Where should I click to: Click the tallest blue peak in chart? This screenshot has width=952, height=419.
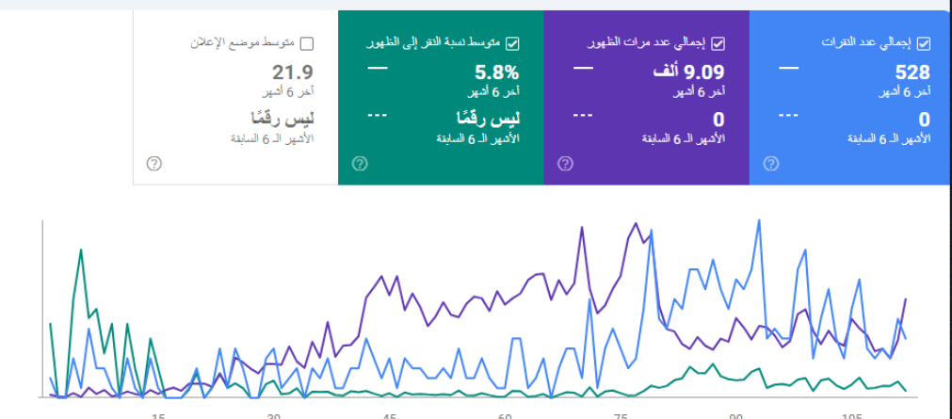point(758,220)
